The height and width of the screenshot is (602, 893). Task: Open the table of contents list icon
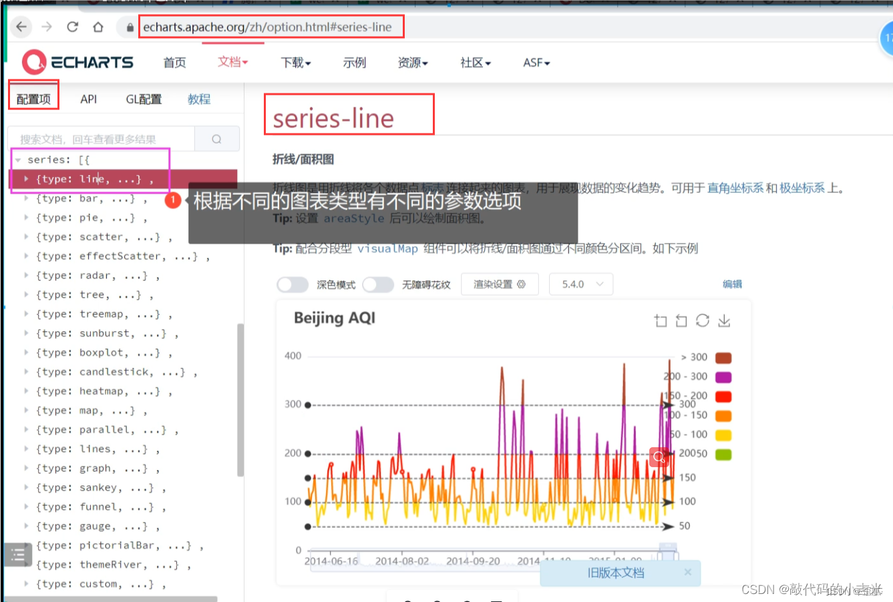(17, 554)
